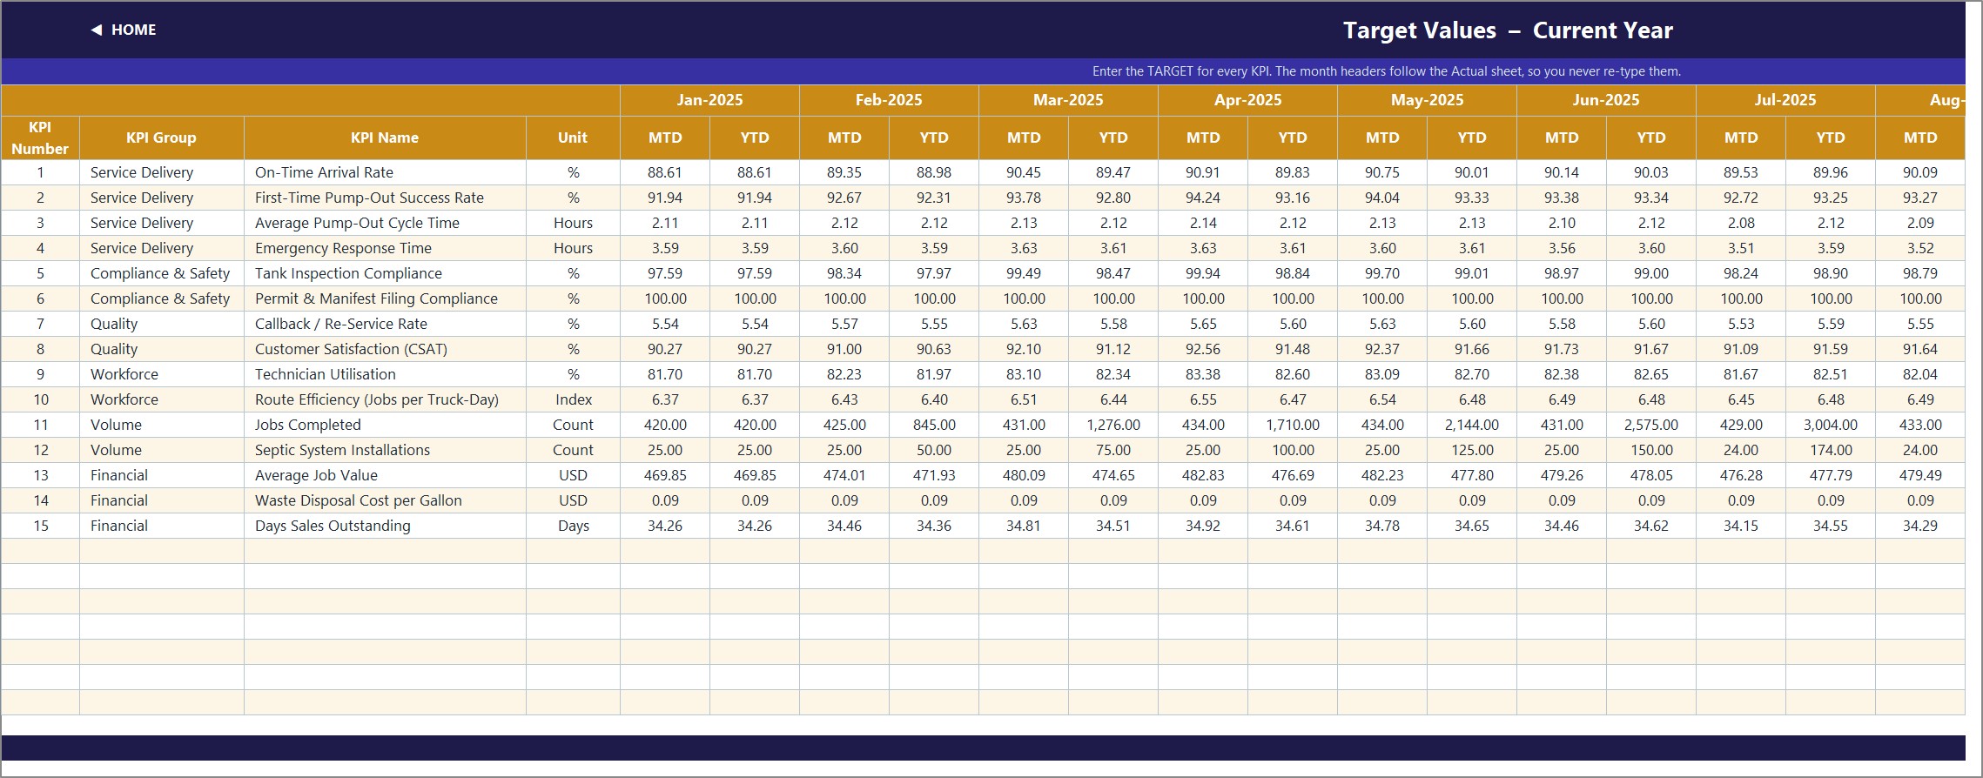Select the Jan-2025 month header
The width and height of the screenshot is (1983, 778).
click(x=709, y=100)
